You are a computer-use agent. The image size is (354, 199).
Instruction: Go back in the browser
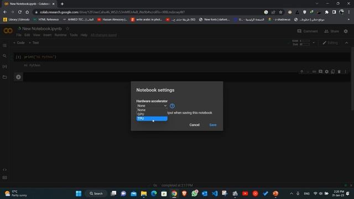[x=5, y=12]
